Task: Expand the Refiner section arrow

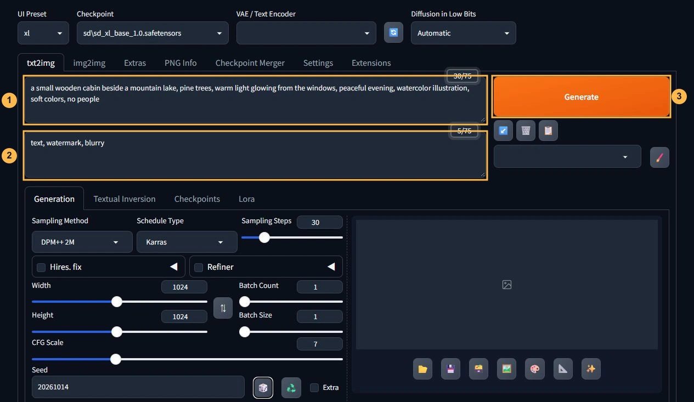Action: (x=331, y=267)
